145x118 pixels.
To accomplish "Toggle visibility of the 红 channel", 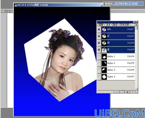I will (99, 36).
